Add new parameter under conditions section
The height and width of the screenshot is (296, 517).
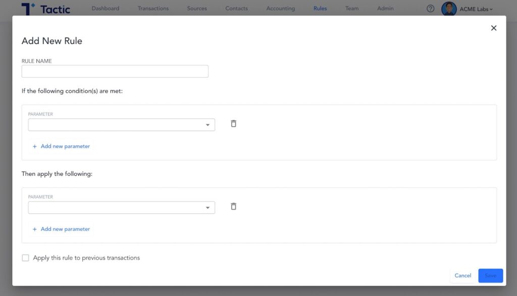pos(61,146)
